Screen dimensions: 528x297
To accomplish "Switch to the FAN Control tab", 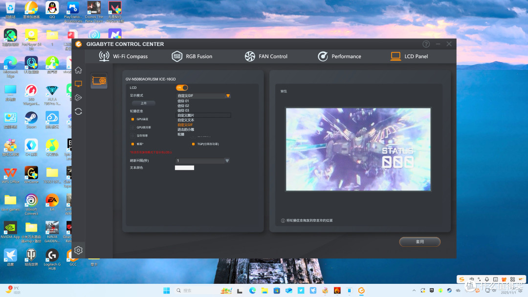I will [266, 56].
